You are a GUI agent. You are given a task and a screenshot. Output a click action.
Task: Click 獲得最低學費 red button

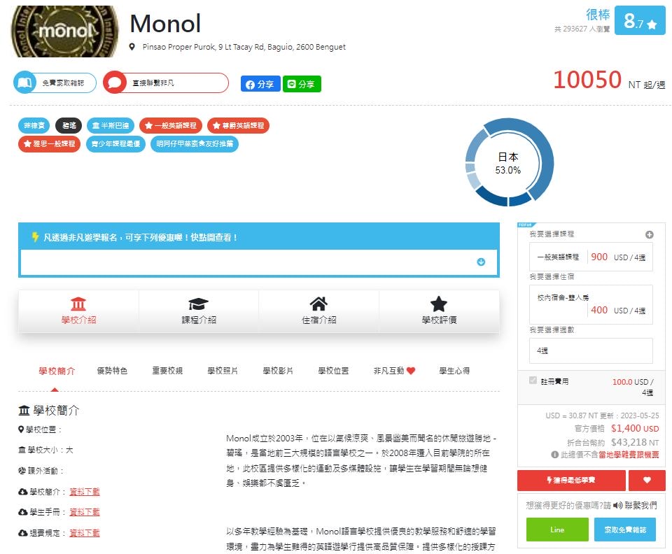[x=570, y=481]
